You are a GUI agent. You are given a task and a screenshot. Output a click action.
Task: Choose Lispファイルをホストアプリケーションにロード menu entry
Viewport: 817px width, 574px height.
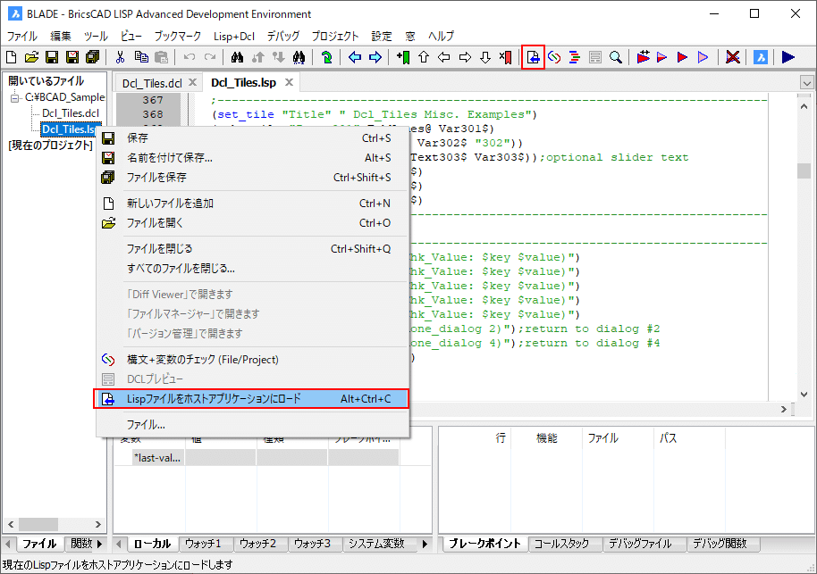[252, 399]
